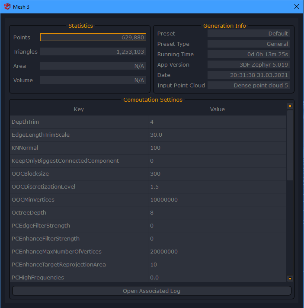Click the Preset Type value field
The width and height of the screenshot is (304, 308).
click(x=249, y=44)
